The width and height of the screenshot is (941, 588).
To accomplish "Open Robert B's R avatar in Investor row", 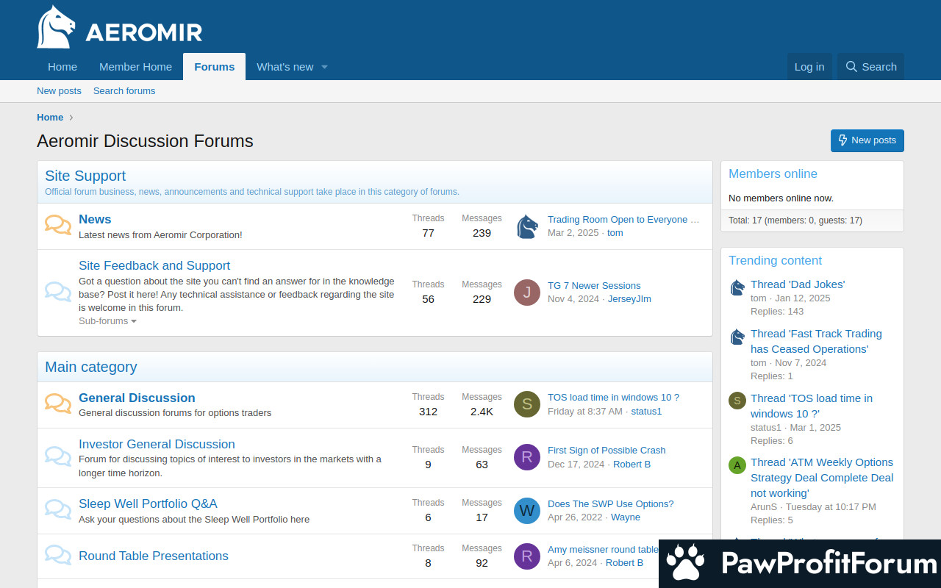I will (527, 457).
